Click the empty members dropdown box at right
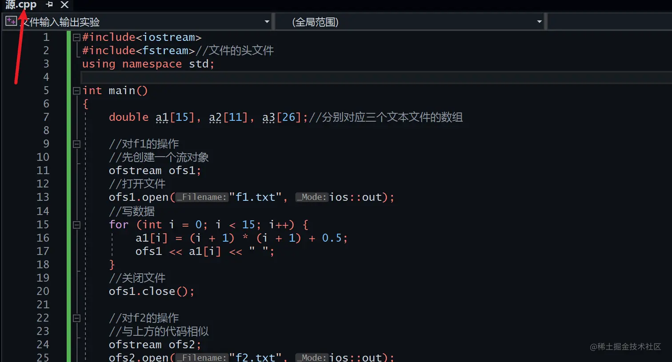Viewport: 672px width, 362px height. [609, 22]
